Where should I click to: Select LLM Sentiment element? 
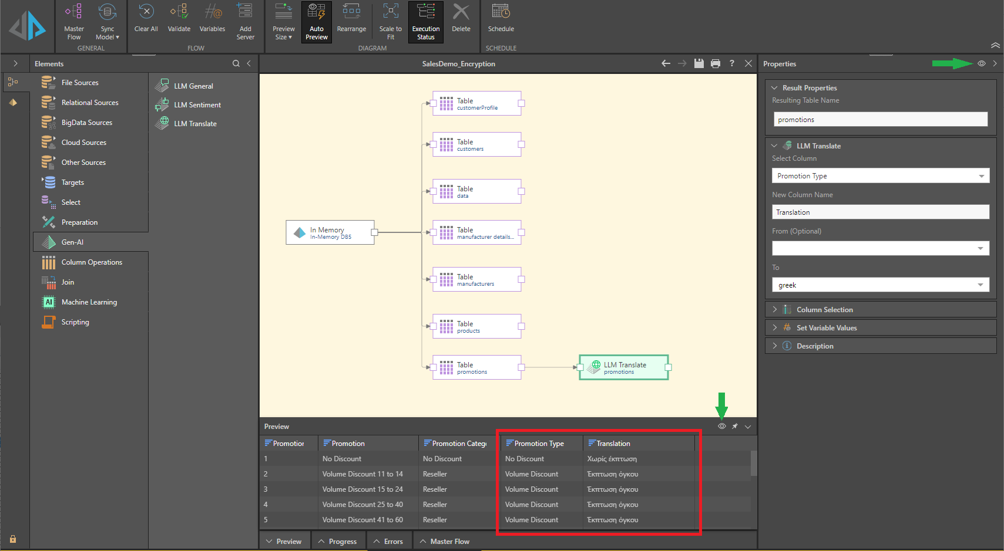pos(197,105)
